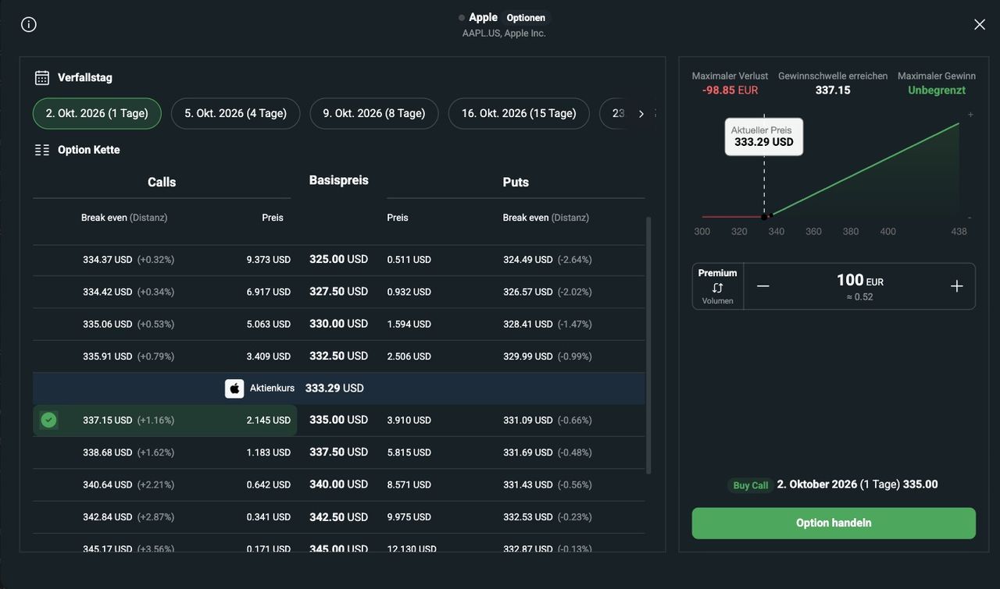Click the Optionen badge next to Apple

[x=526, y=18]
